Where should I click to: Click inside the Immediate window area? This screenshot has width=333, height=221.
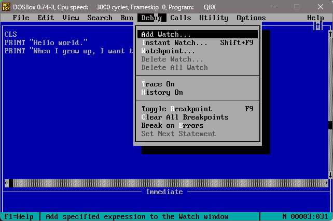(x=166, y=203)
